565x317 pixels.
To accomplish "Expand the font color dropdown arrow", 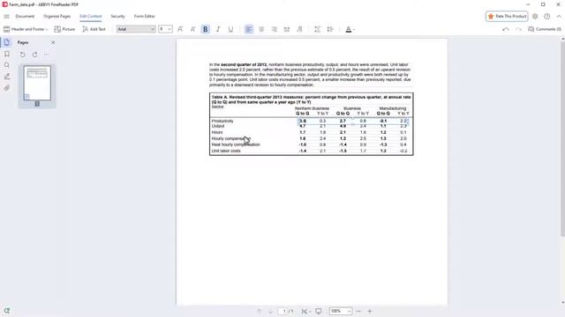I will (355, 29).
